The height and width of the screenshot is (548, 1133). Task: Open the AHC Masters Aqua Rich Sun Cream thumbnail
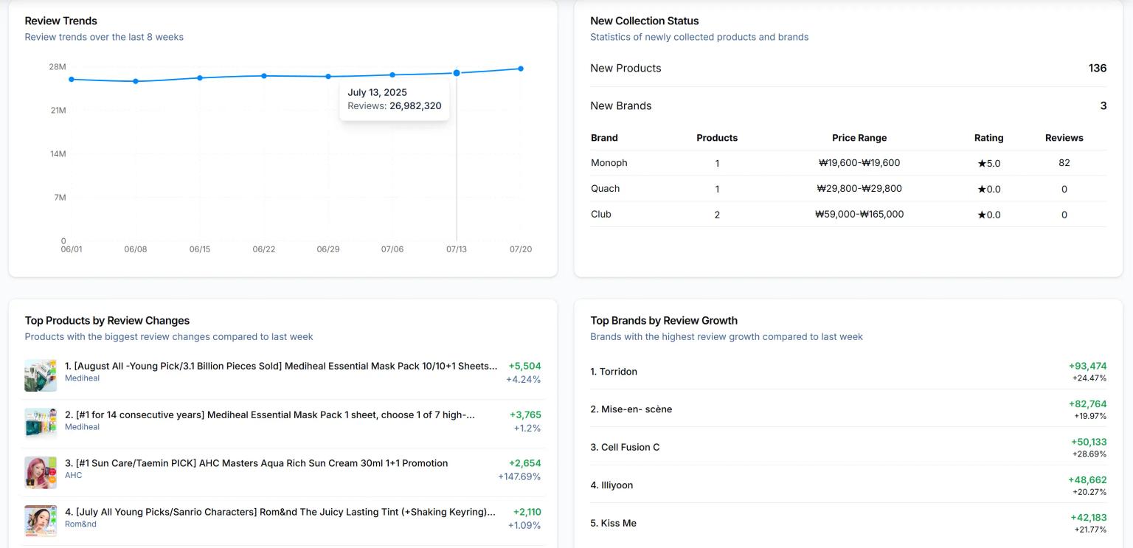tap(41, 473)
